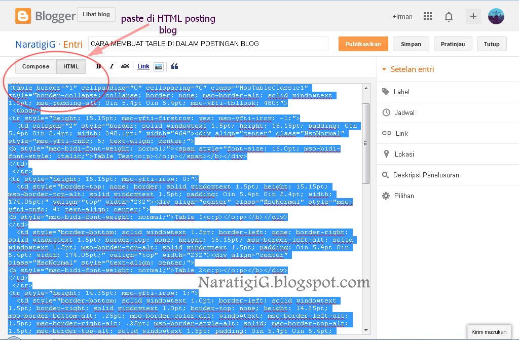Open the notifications bell

449,17
